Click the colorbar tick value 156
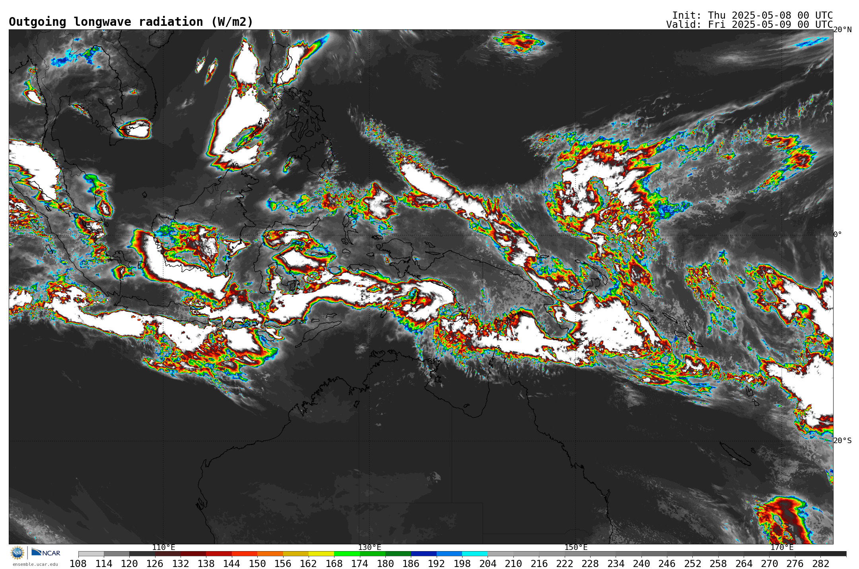Image resolution: width=859 pixels, height=569 pixels. point(283,563)
